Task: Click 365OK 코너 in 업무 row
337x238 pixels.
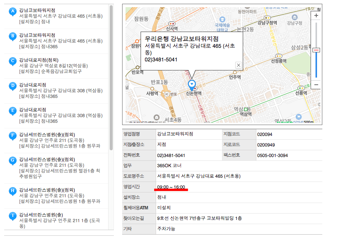Action: click(169, 166)
